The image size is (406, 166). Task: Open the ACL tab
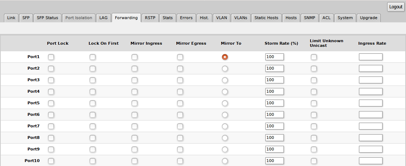(326, 18)
